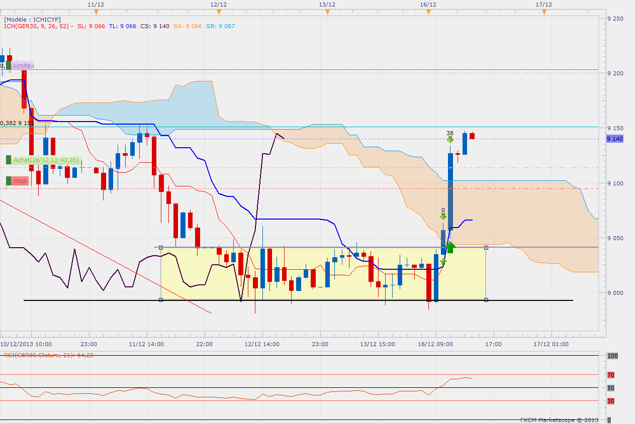Click orange triangle marker below 17/12 at top

click(543, 13)
